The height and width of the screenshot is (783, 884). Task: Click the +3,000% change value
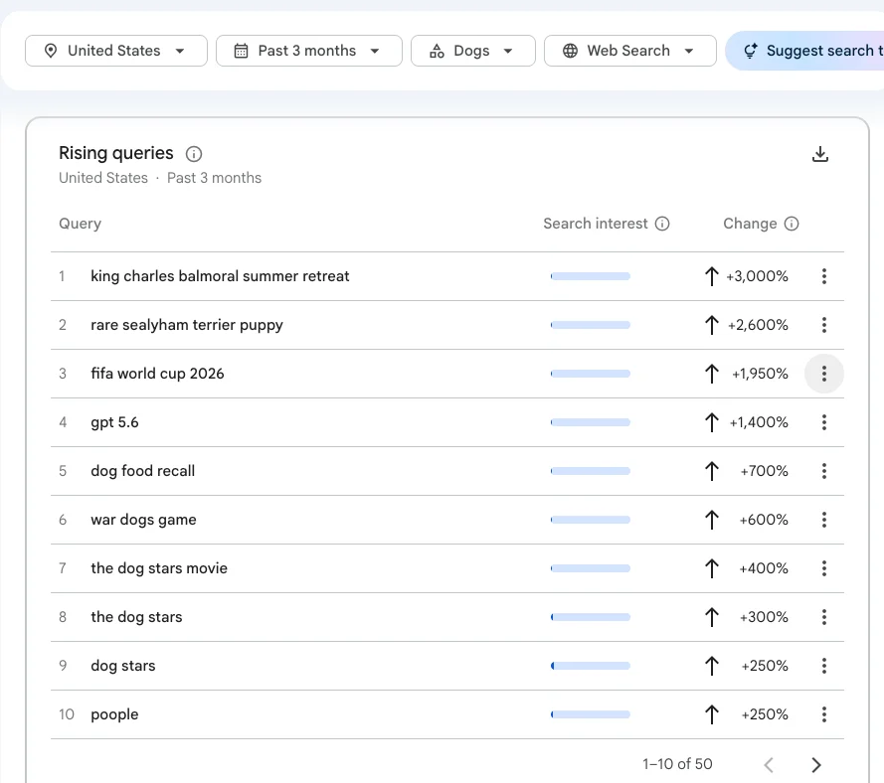point(757,276)
